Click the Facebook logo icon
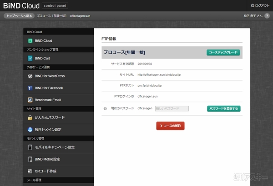The image size is (273, 186). tap(30, 88)
